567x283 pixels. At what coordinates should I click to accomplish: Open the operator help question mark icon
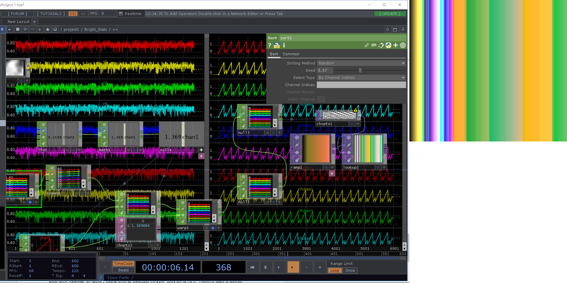point(270,45)
